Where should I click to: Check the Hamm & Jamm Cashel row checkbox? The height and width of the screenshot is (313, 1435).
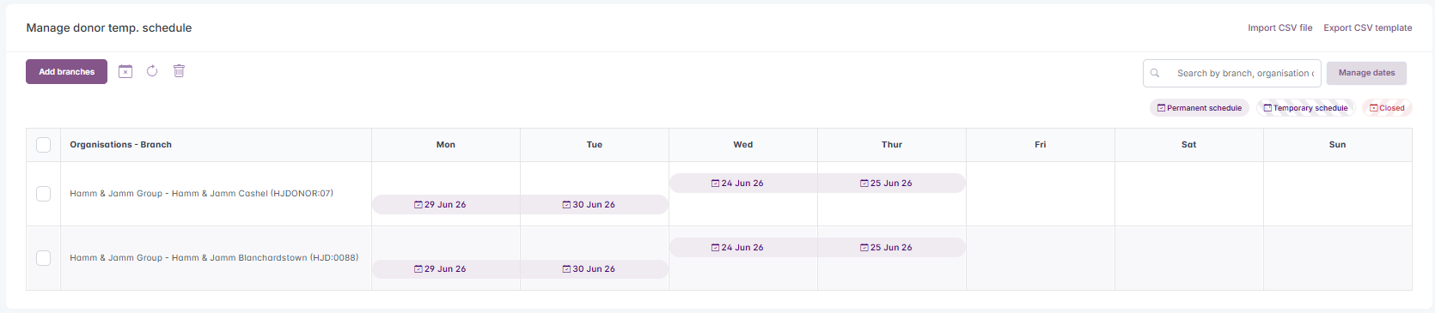[x=43, y=194]
